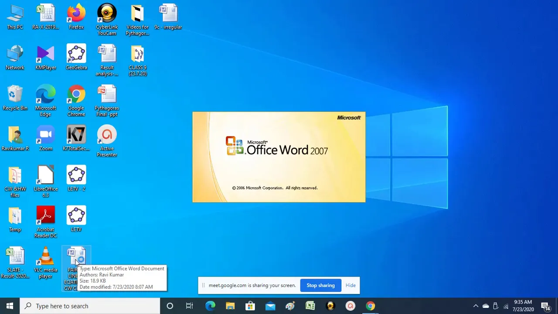Select the GeoGebra desktop icon
The width and height of the screenshot is (558, 314).
[x=76, y=58]
